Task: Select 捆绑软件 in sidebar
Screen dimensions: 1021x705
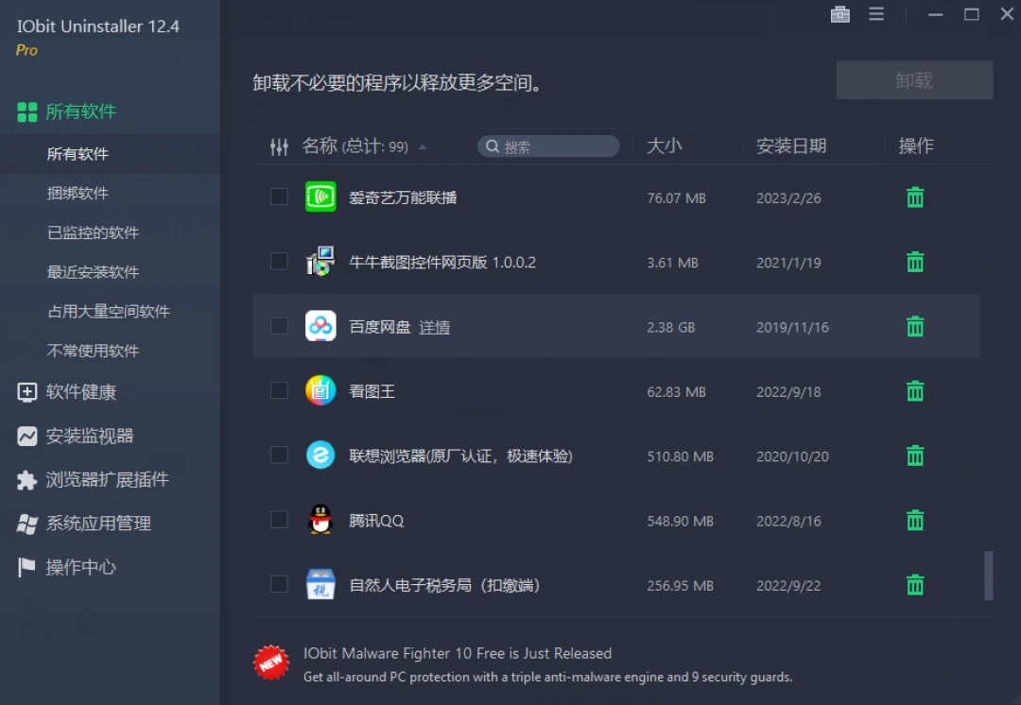Action: [78, 194]
